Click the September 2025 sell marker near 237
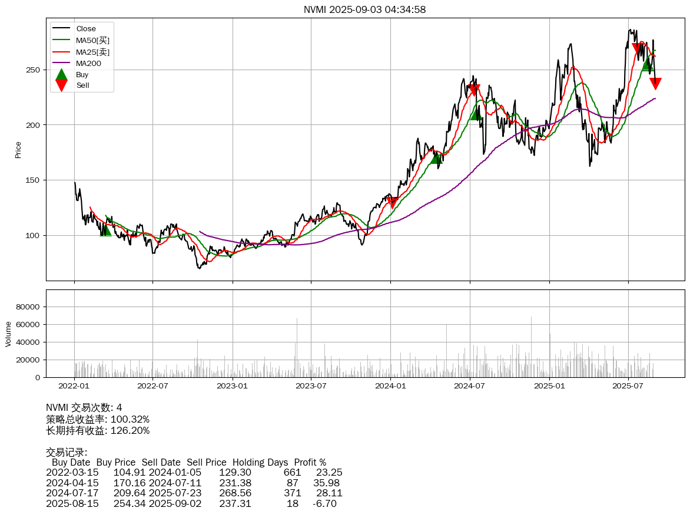 click(x=655, y=83)
